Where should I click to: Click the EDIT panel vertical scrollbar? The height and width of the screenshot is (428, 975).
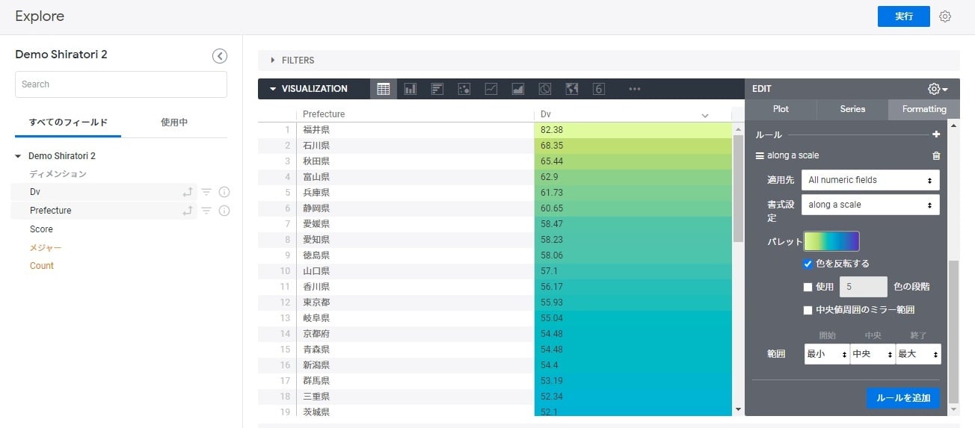click(x=953, y=331)
